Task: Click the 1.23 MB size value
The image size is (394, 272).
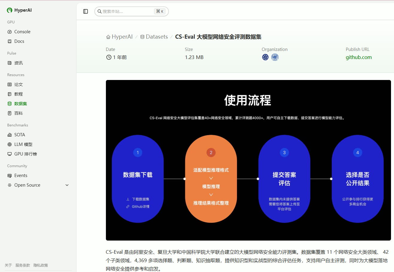Action: pyautogui.click(x=194, y=57)
